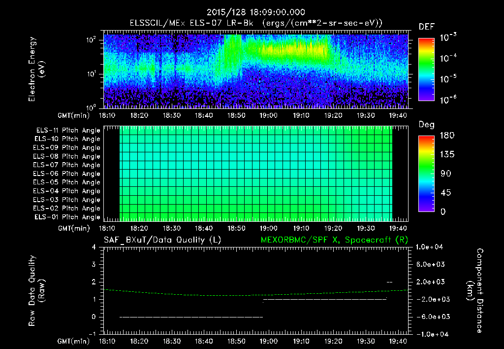Screen dimensions: 504x349
Task: Click the green MEXORBMC/SPF X, Spacecraft (R) label
Action: coord(334,240)
